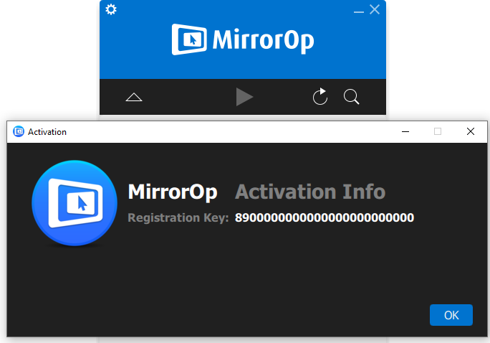Search for receivers with magnifier icon
490x343 pixels.
point(351,97)
